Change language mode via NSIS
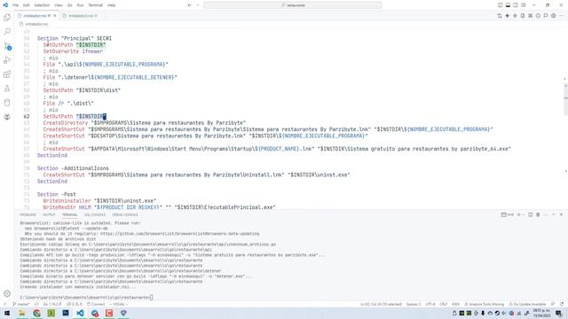 click(455, 304)
